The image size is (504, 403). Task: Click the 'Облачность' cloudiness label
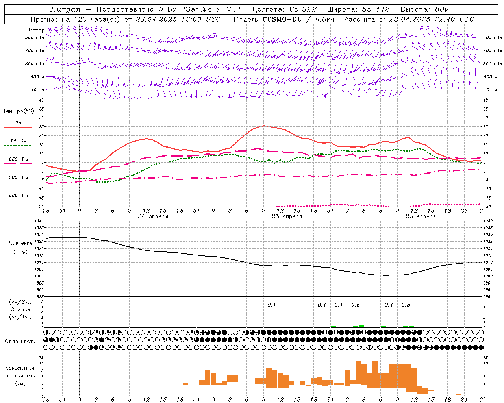(x=20, y=342)
